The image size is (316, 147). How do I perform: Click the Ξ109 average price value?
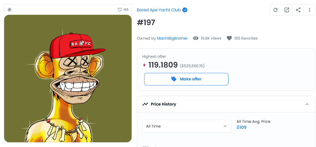242,127
